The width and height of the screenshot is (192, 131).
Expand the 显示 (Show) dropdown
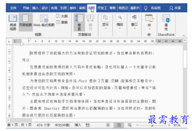pos(106,21)
